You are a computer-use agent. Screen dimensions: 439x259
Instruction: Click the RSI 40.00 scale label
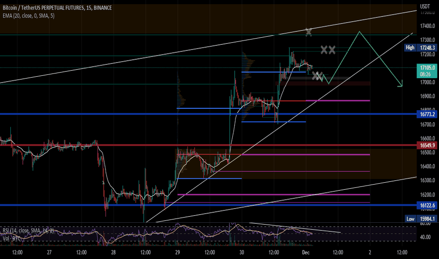(425, 237)
